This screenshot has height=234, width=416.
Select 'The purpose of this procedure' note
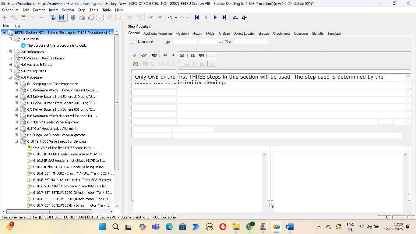58,45
